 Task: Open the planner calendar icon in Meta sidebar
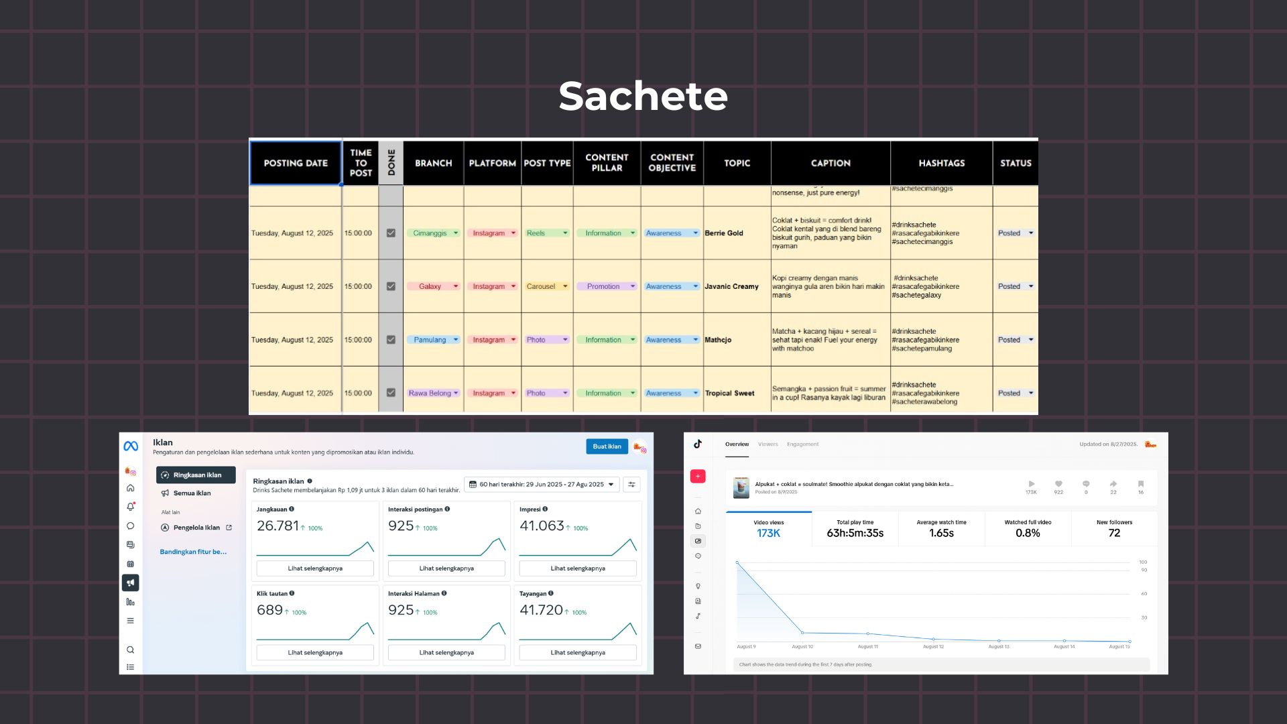[x=130, y=564]
